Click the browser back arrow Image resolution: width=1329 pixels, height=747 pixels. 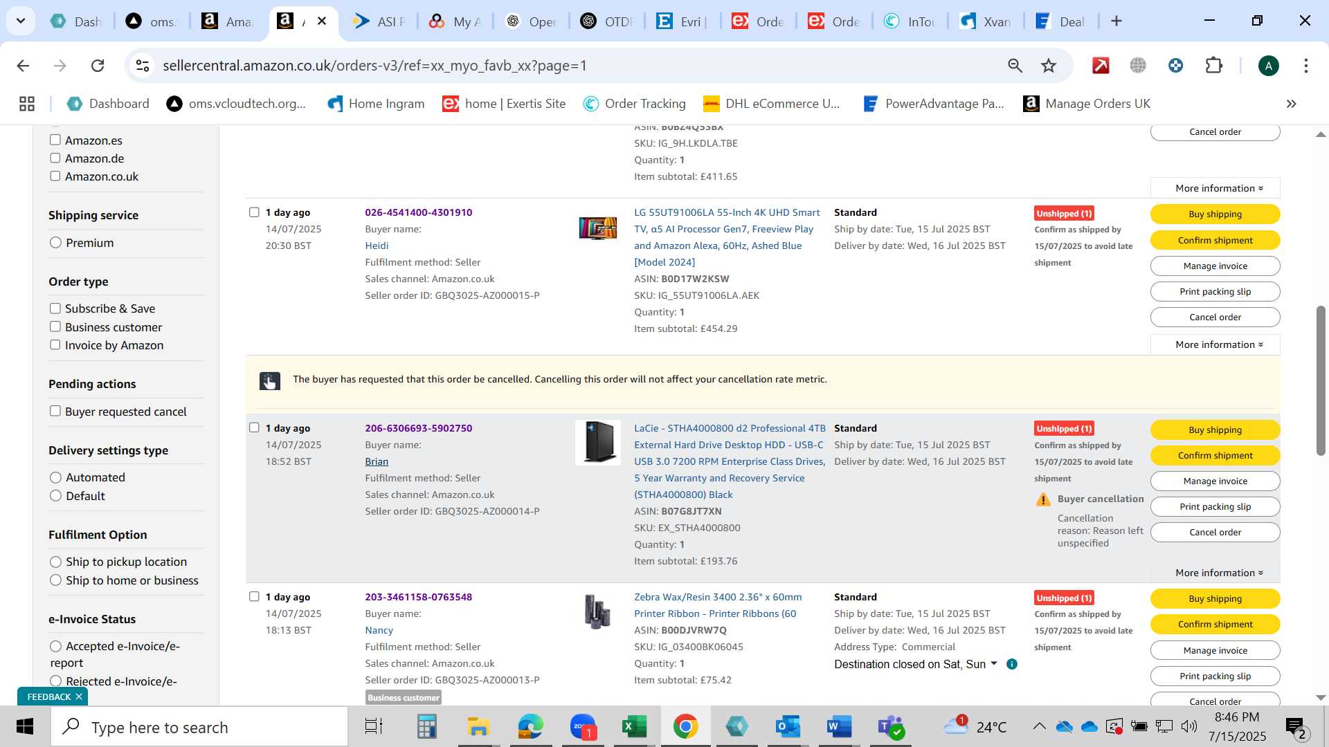[23, 66]
